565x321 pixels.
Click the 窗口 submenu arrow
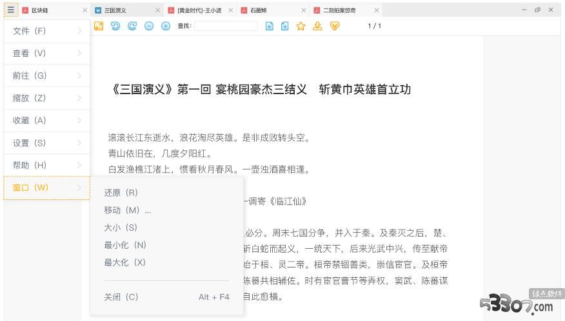coord(79,188)
